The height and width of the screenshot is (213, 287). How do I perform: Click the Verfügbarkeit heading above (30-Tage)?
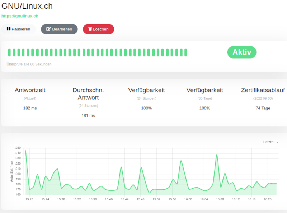point(204,90)
